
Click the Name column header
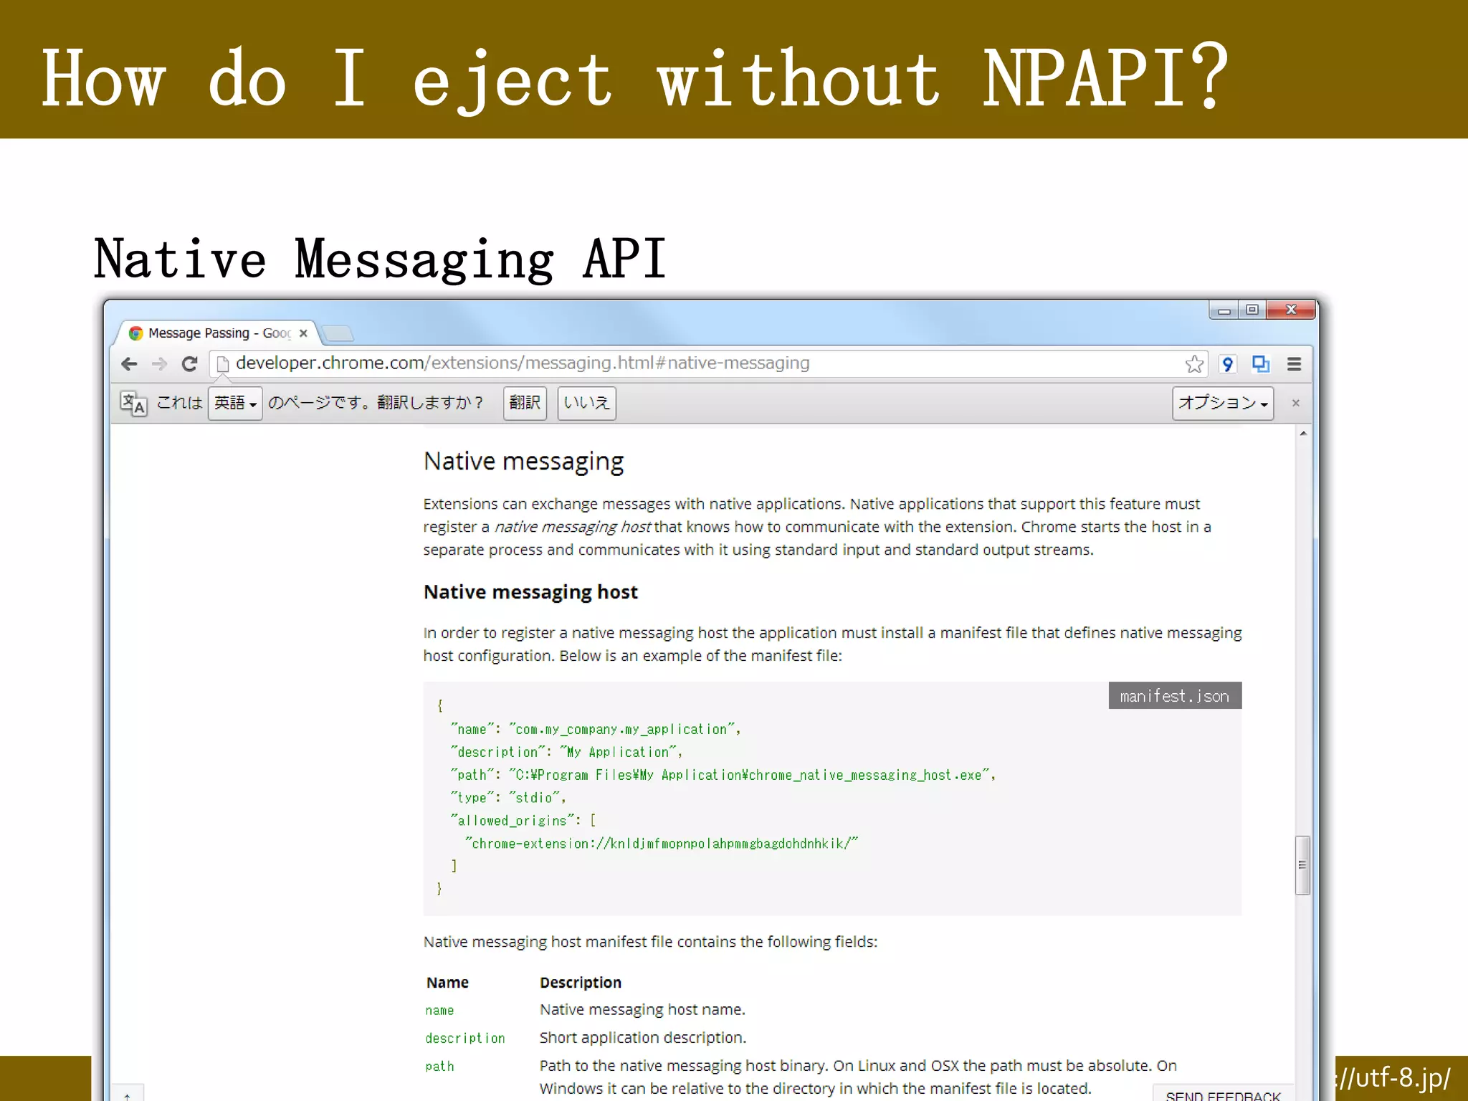(x=447, y=983)
